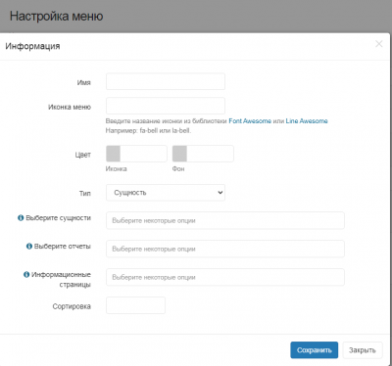Open Выберите сущности multi-select field
This screenshot has width=392, height=366.
[225, 220]
